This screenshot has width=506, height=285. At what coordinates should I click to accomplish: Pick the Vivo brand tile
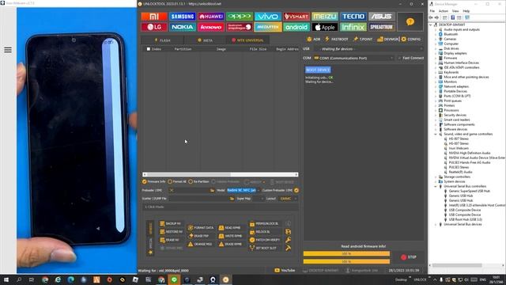click(267, 16)
